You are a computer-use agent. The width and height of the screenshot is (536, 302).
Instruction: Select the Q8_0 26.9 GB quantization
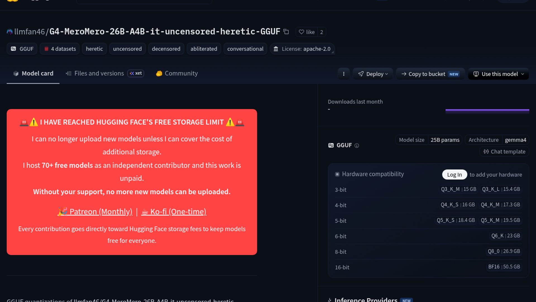point(504,251)
